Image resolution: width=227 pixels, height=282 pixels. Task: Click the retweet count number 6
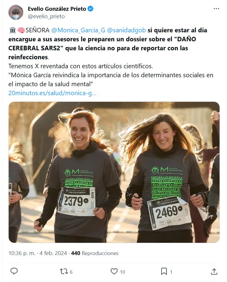point(71,272)
